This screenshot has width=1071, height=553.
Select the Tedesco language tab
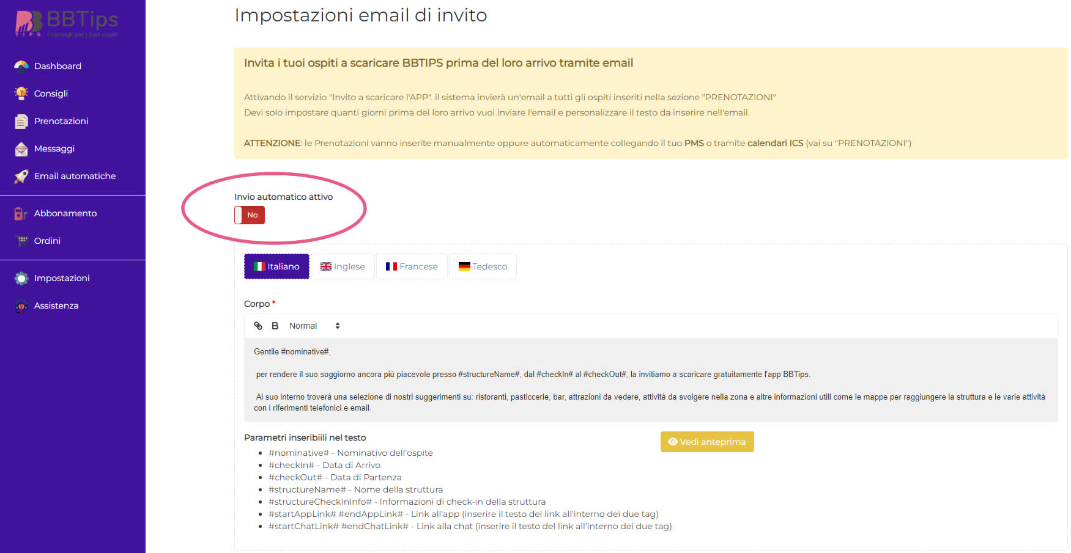(x=483, y=266)
